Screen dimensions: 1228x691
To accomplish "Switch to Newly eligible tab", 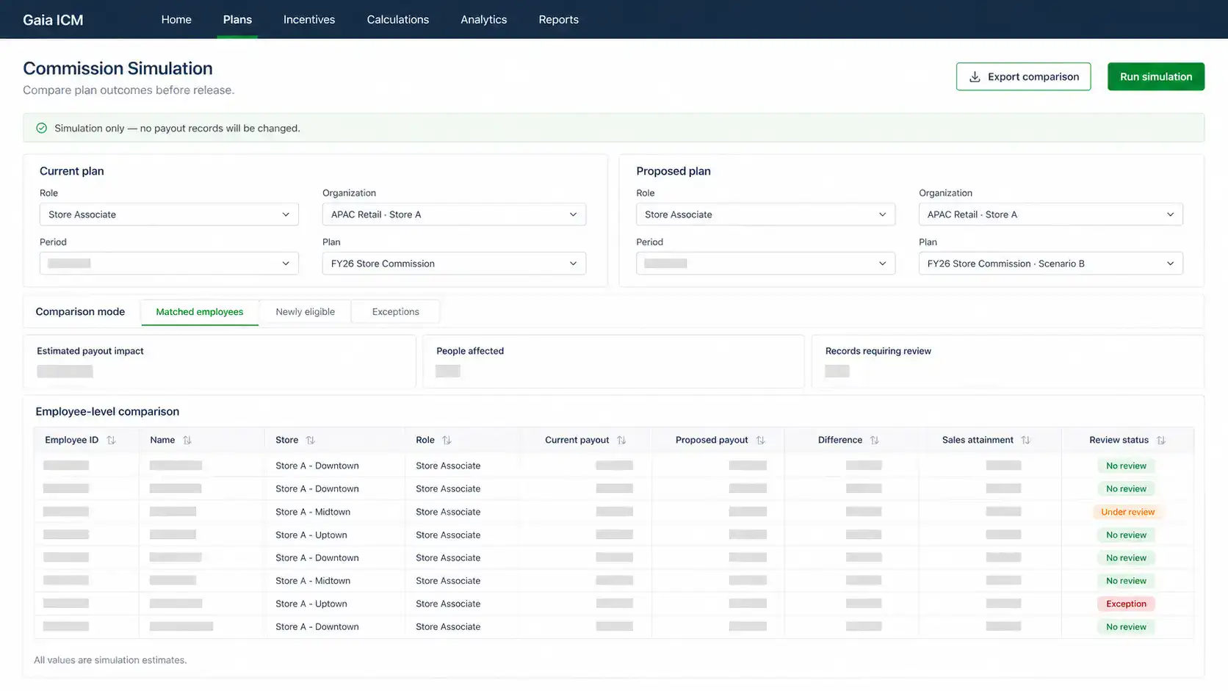I will [x=306, y=312].
